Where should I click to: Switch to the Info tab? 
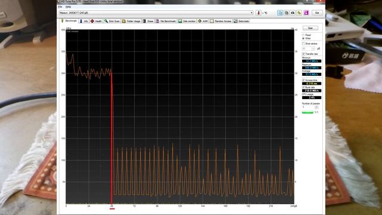click(x=84, y=21)
